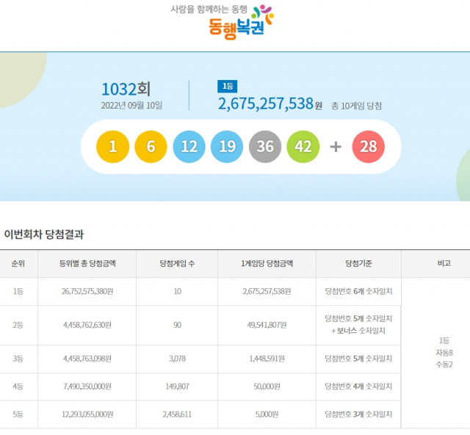
Task: Click the plus sign before bonus ball
Action: pyautogui.click(x=336, y=147)
